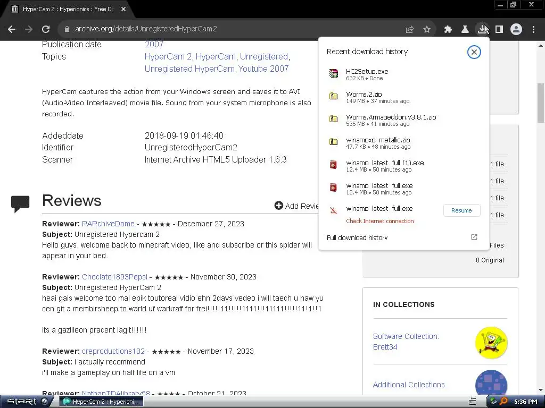Open the Chrome profile avatar

click(516, 29)
